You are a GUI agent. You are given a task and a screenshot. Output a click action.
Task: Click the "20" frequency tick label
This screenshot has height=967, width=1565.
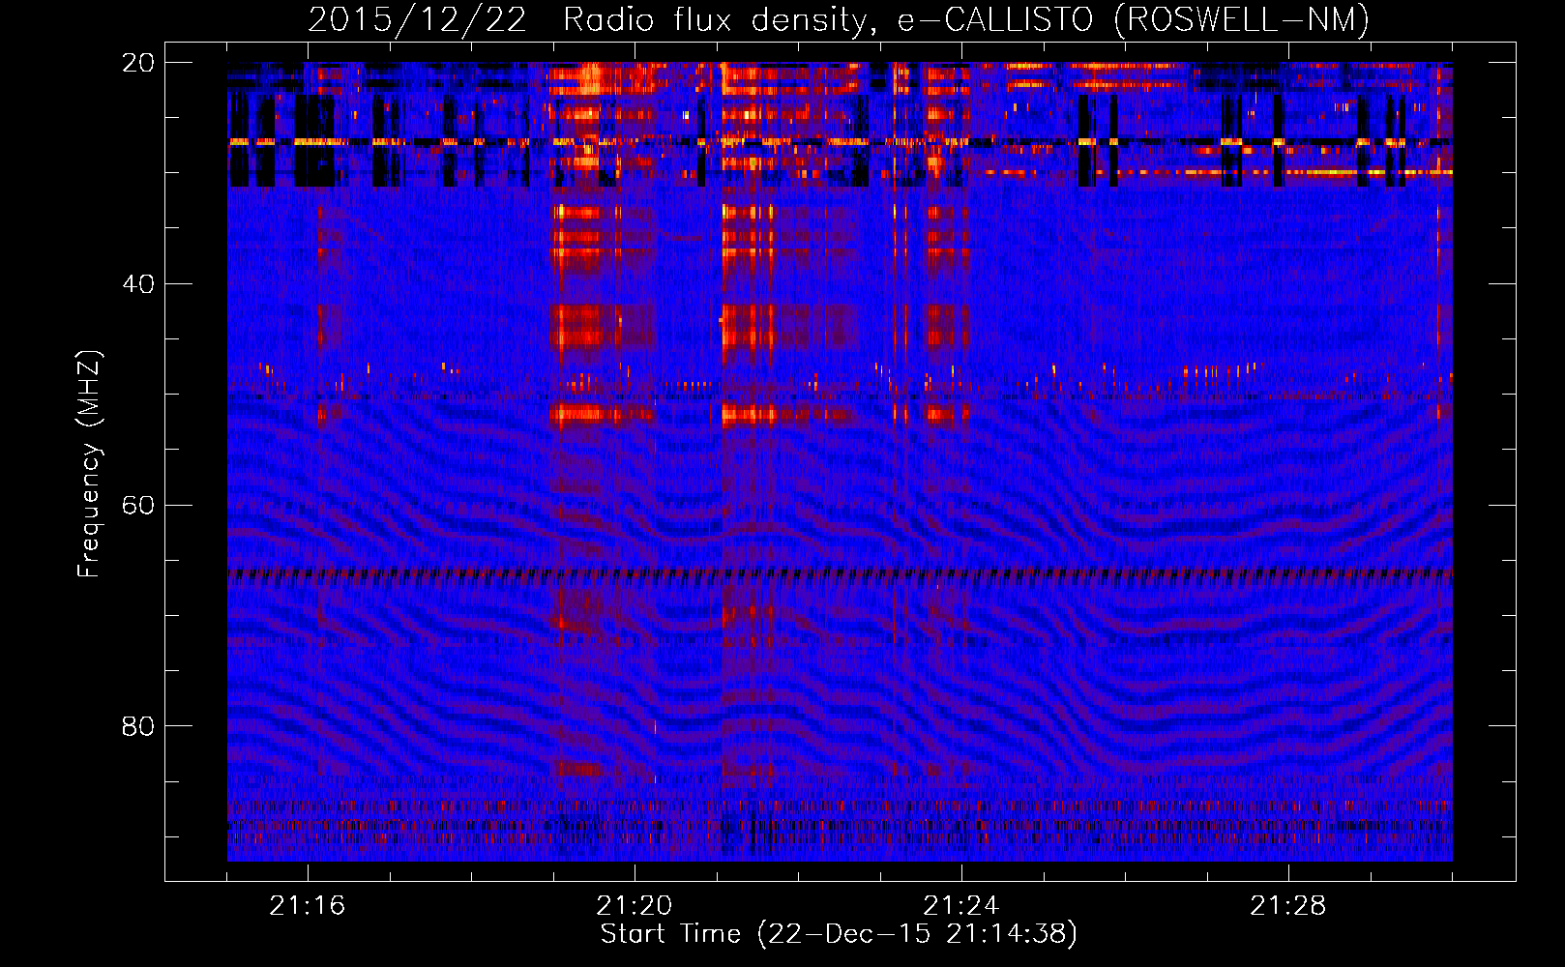pyautogui.click(x=138, y=63)
